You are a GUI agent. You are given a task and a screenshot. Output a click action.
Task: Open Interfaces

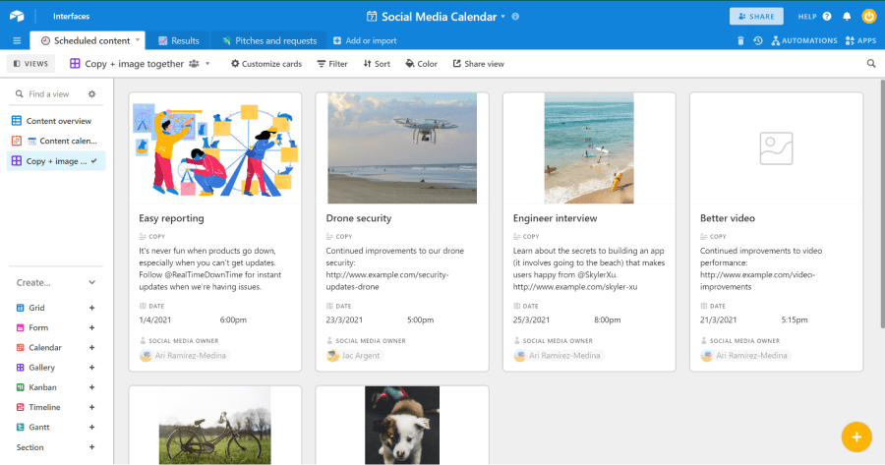click(x=71, y=17)
